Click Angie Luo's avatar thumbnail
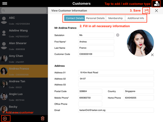The image size is (163, 122). pyautogui.click(x=4, y=96)
